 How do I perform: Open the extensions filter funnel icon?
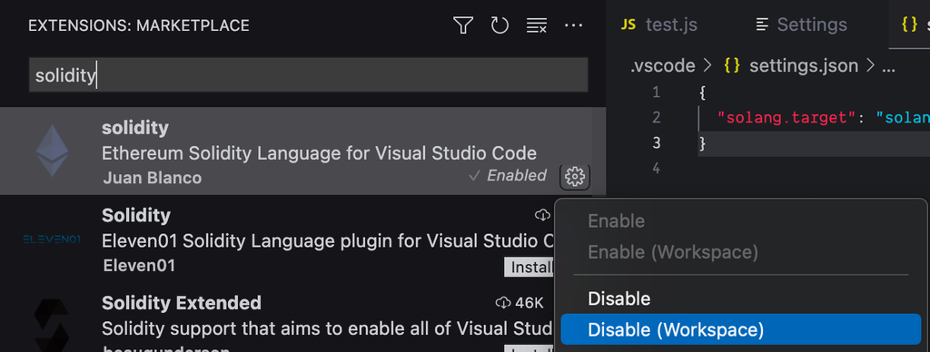(463, 25)
